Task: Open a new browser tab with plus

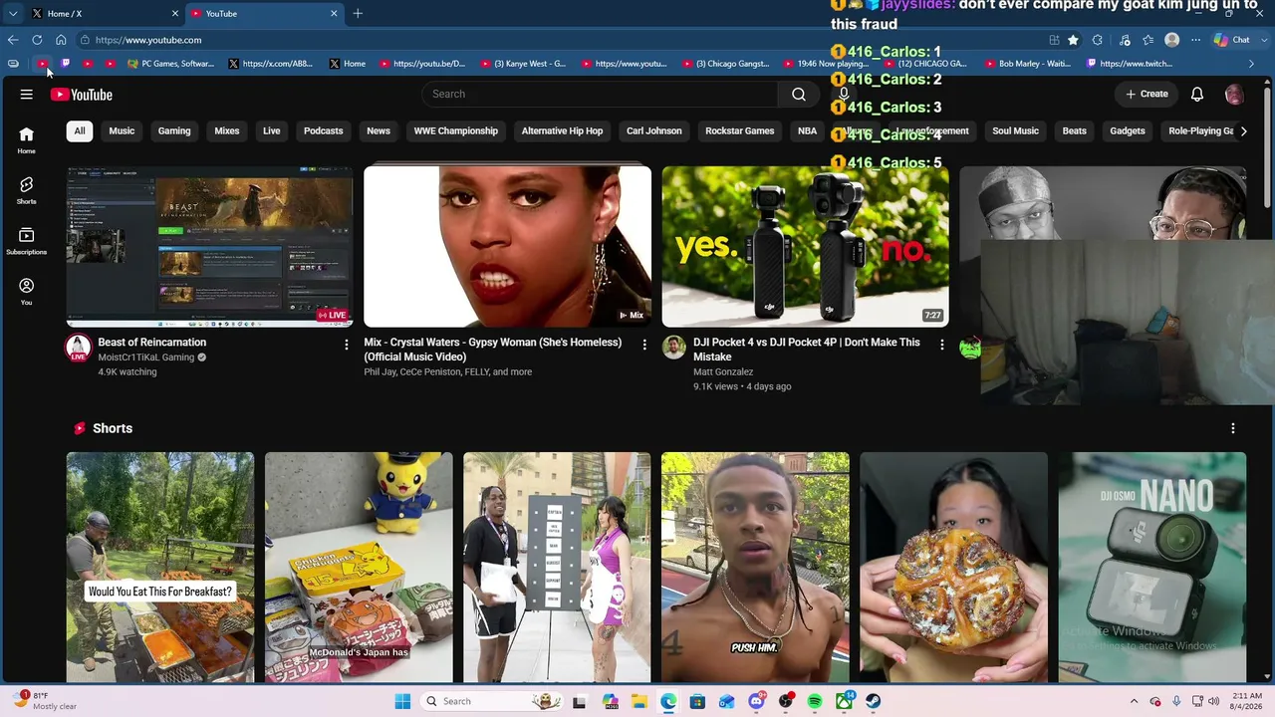Action: (x=358, y=13)
